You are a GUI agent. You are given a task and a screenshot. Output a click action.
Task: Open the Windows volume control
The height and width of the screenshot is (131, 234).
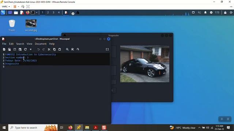208,128
